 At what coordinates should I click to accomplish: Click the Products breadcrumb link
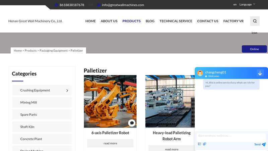[x=30, y=51]
